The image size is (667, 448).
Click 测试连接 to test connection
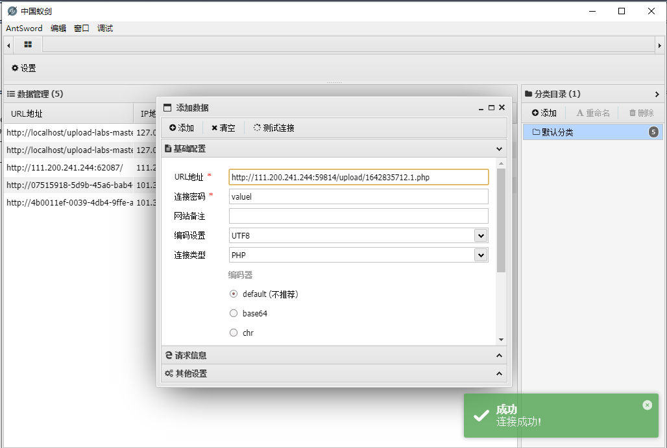coord(274,128)
